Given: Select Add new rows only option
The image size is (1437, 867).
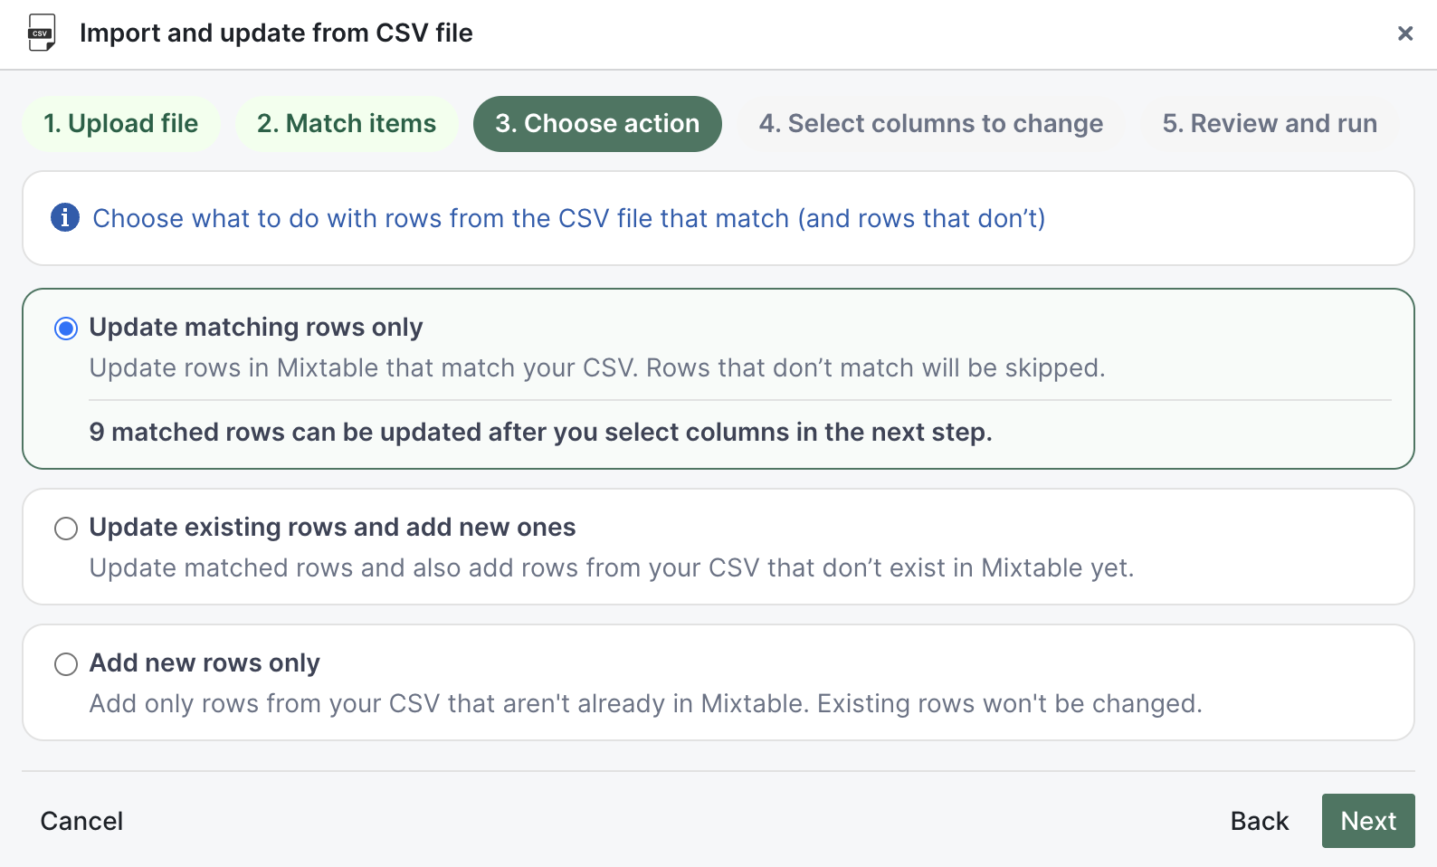Looking at the screenshot, I should click(65, 663).
